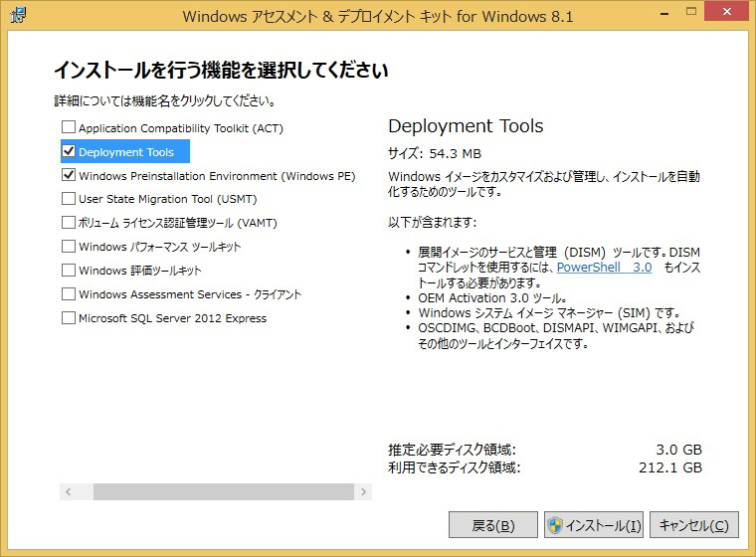Open the PowerShell 3.0 link

tap(604, 268)
